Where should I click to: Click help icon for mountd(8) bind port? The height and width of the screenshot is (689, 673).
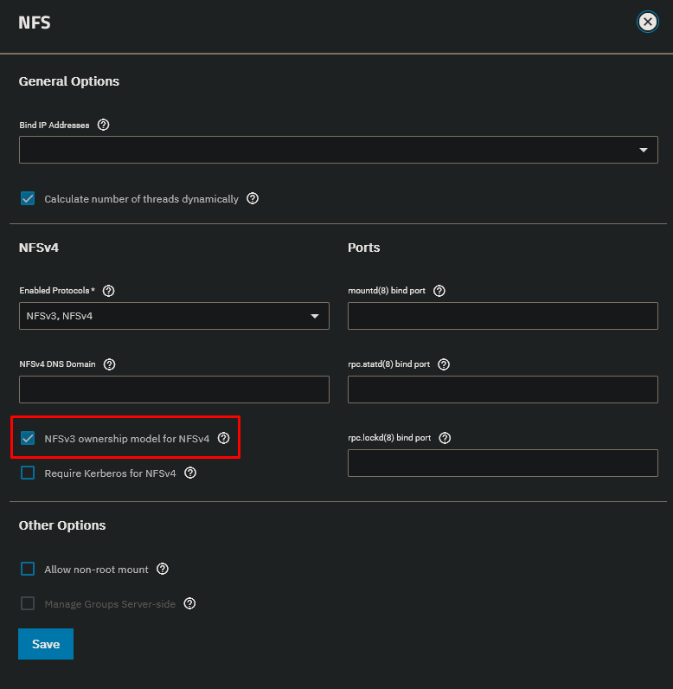pyautogui.click(x=439, y=291)
